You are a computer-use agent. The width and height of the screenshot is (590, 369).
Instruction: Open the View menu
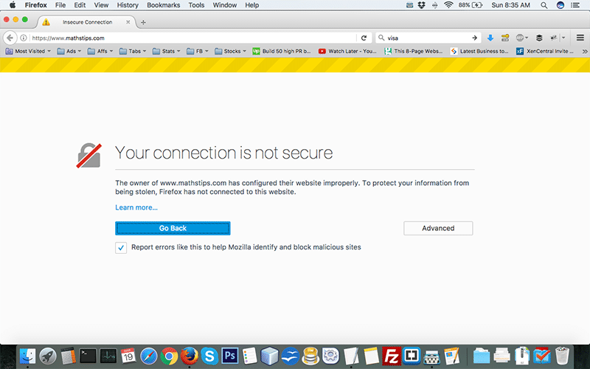pos(101,5)
